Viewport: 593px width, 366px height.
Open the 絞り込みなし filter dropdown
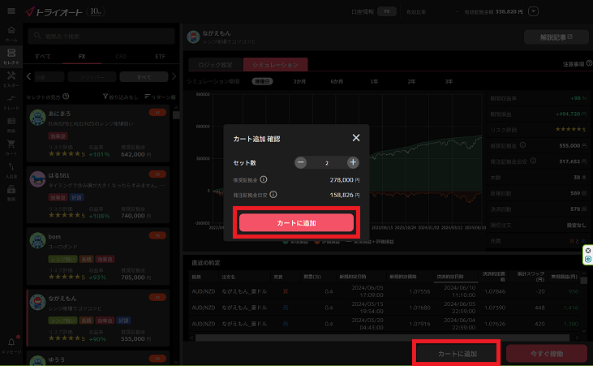point(121,97)
